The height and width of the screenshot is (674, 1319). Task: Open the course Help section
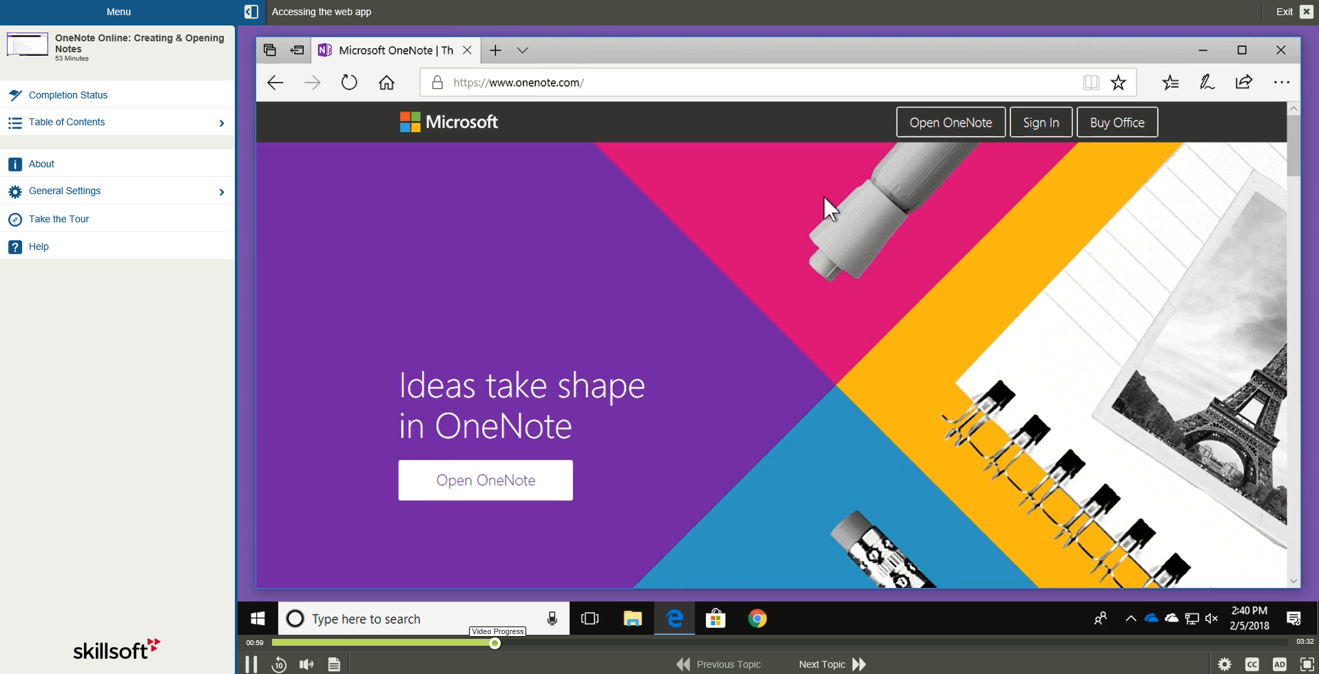pyautogui.click(x=38, y=246)
